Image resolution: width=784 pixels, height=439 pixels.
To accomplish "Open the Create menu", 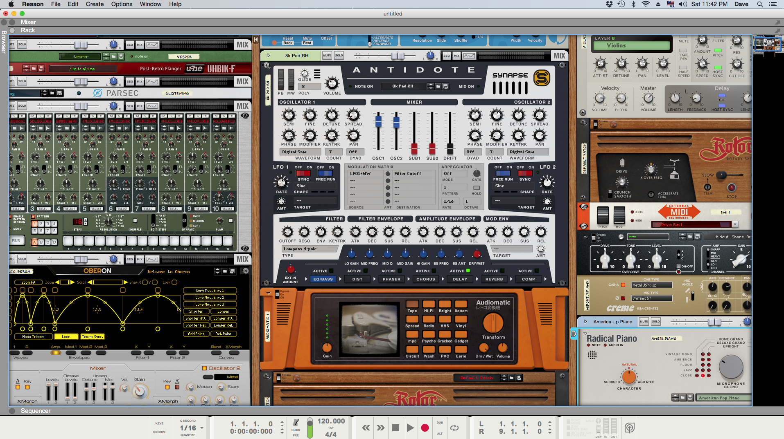I will click(x=95, y=4).
